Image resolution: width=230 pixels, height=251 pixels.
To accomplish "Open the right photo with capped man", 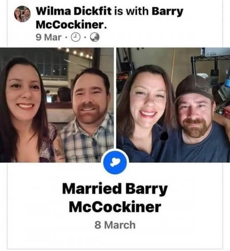I will 173,105.
